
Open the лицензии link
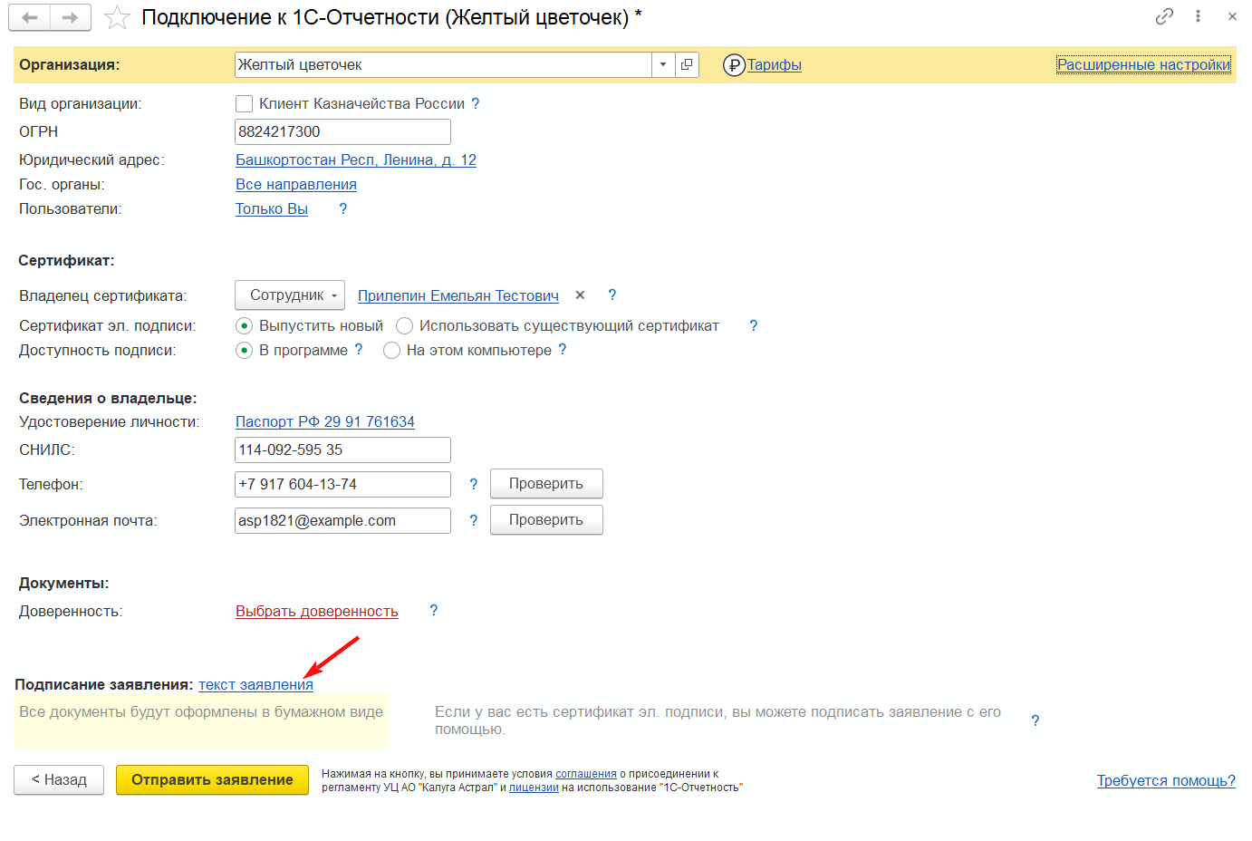pos(534,788)
